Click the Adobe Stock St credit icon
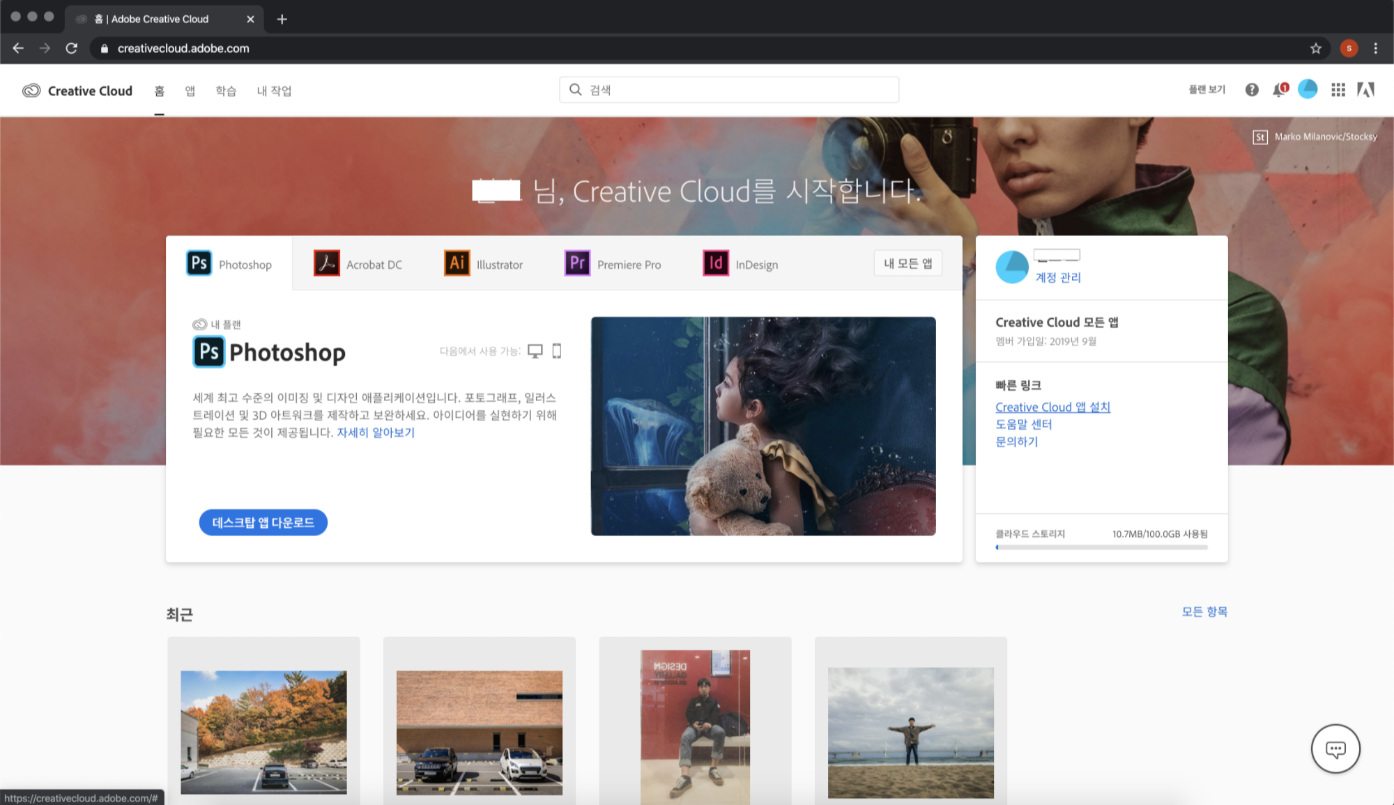The width and height of the screenshot is (1394, 805). point(1260,137)
